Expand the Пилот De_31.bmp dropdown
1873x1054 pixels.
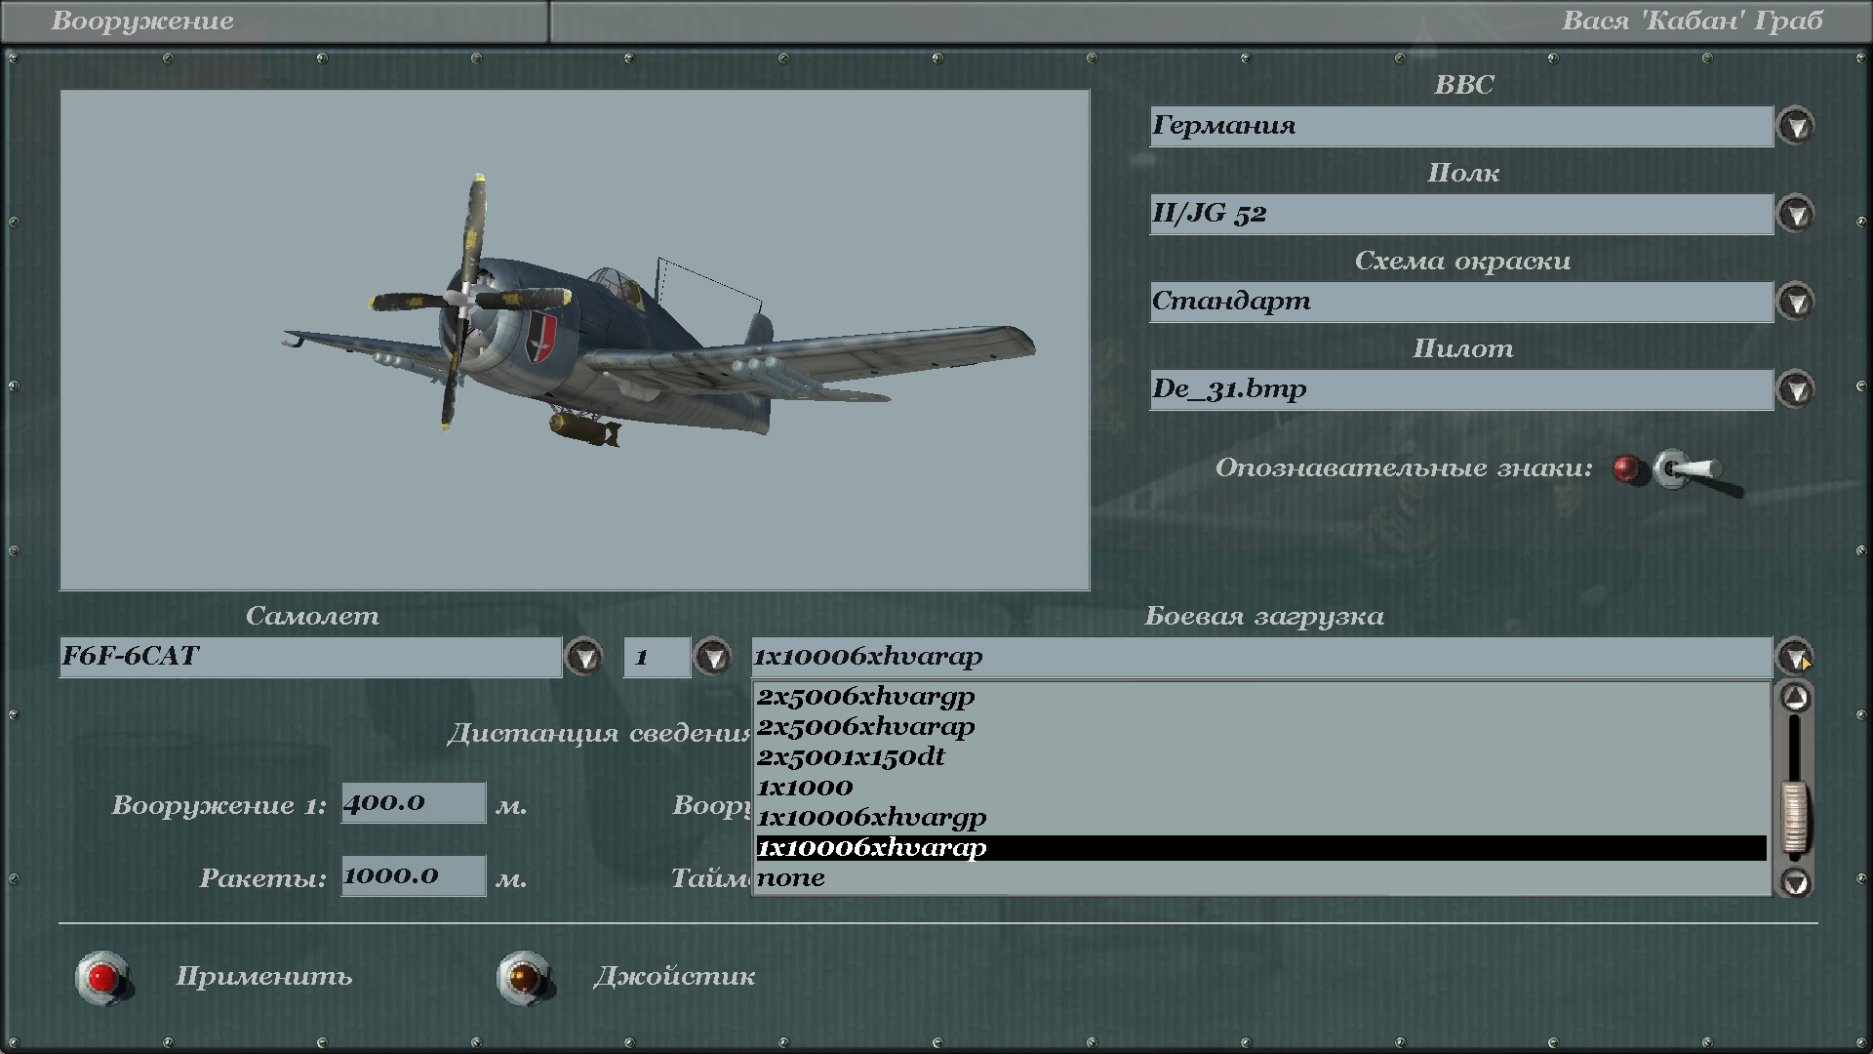pos(1795,389)
